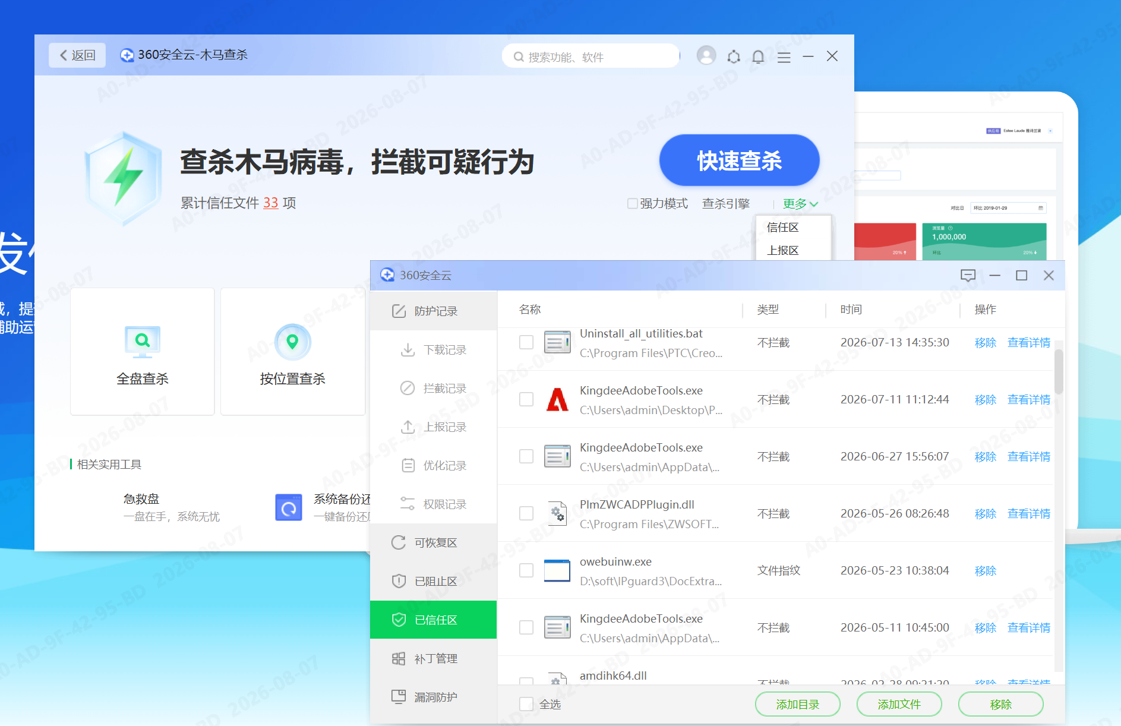Open 下载记录 in sidebar

click(434, 350)
